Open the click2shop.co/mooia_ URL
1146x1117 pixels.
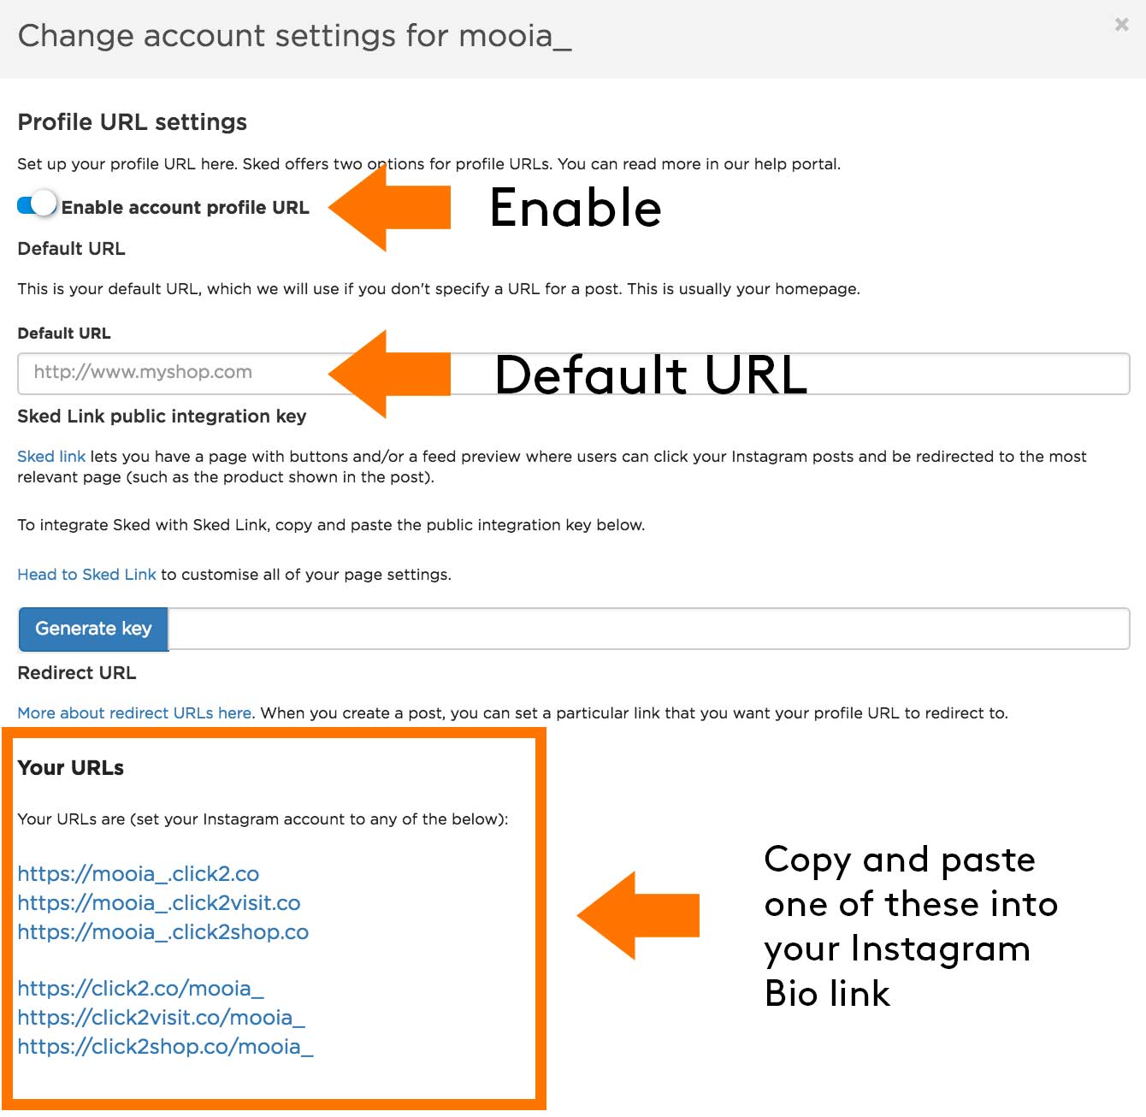(x=165, y=1047)
